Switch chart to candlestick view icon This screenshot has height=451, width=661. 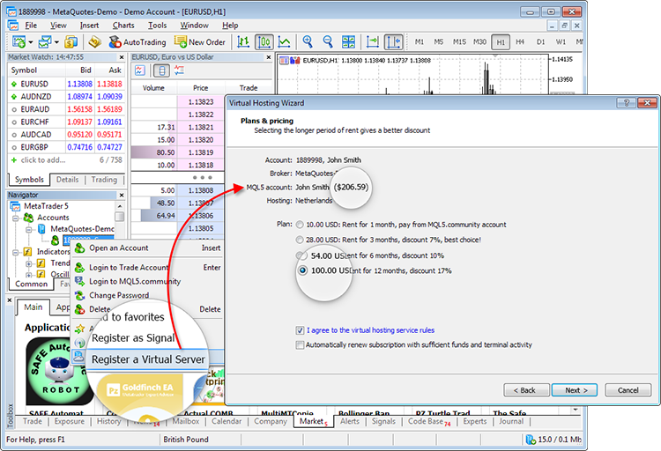click(264, 41)
